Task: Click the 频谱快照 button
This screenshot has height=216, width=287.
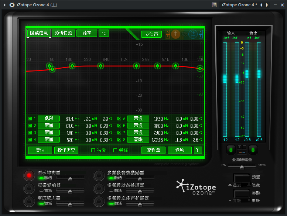Action: (63, 33)
